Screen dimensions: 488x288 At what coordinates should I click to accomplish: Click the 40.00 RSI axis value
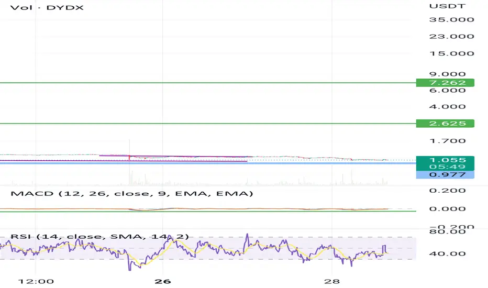tap(447, 254)
